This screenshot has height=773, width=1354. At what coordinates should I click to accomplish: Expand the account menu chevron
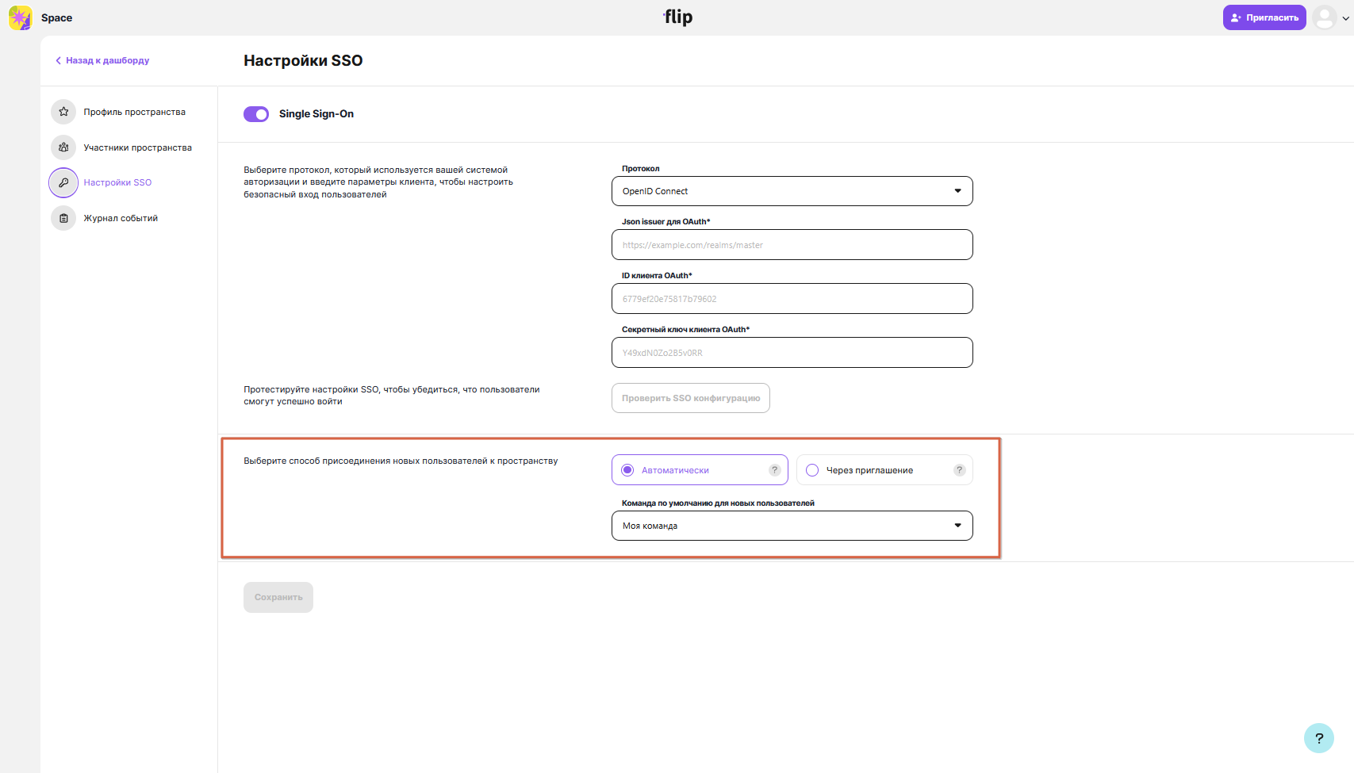click(x=1345, y=18)
